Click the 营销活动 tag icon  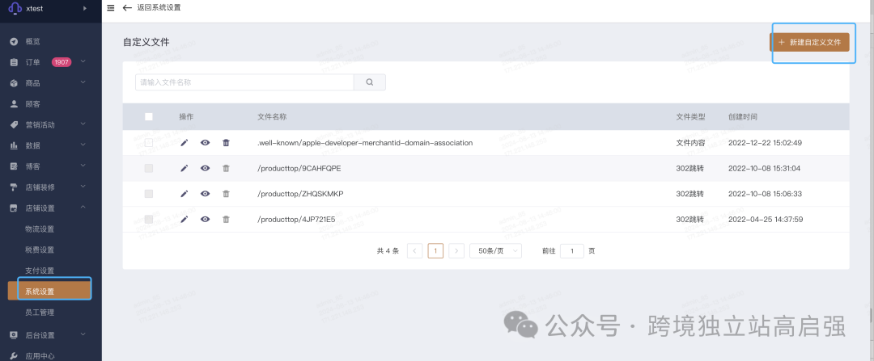click(14, 124)
